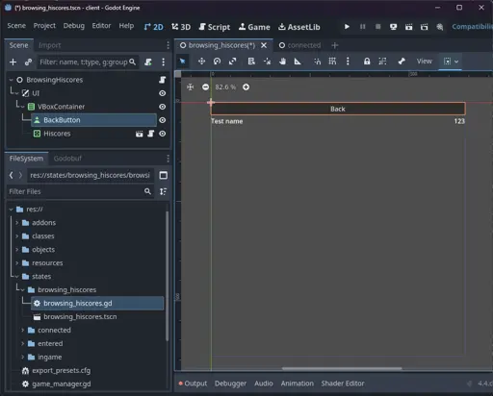Reset zoom by clicking 82.6 %

click(x=225, y=87)
